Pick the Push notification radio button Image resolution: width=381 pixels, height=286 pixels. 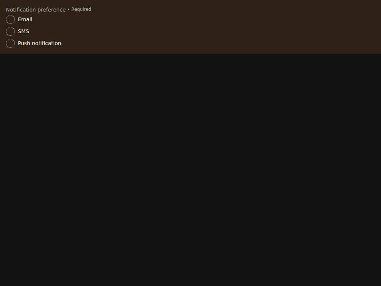(10, 43)
